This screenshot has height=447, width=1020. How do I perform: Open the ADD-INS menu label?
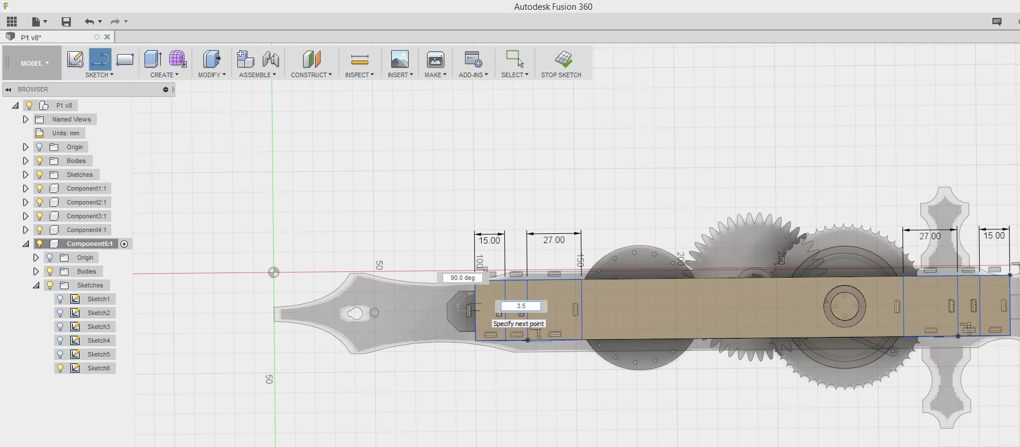click(x=473, y=75)
